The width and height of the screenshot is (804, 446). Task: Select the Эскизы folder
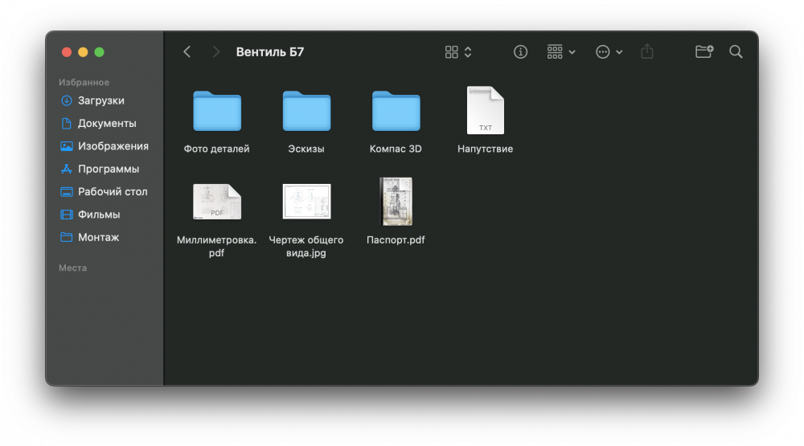pyautogui.click(x=306, y=111)
